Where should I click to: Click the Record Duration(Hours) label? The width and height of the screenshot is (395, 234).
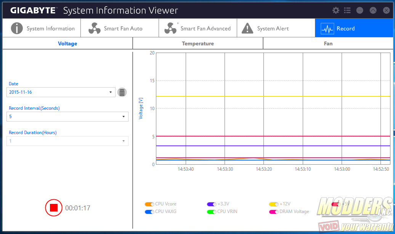coord(33,133)
